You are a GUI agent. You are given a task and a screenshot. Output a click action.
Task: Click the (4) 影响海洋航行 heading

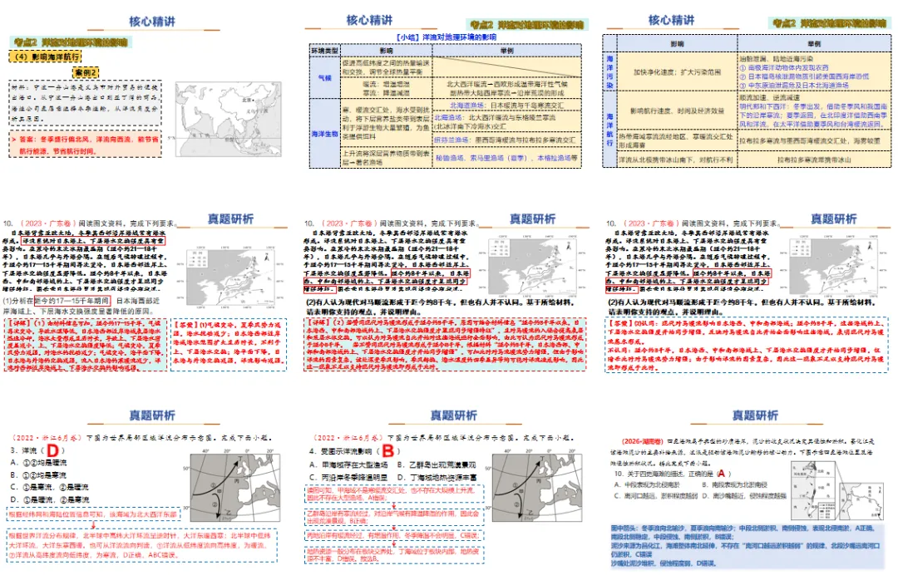coord(45,57)
